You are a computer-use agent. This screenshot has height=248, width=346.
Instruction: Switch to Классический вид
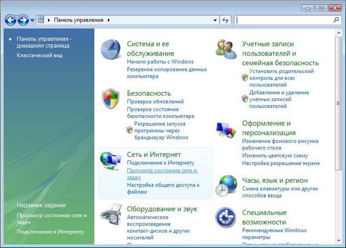39,55
